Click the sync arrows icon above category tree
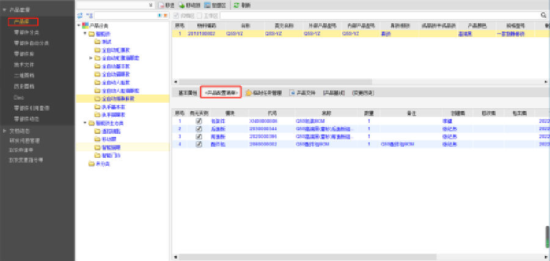This screenshot has height=261, width=550. click(80, 15)
